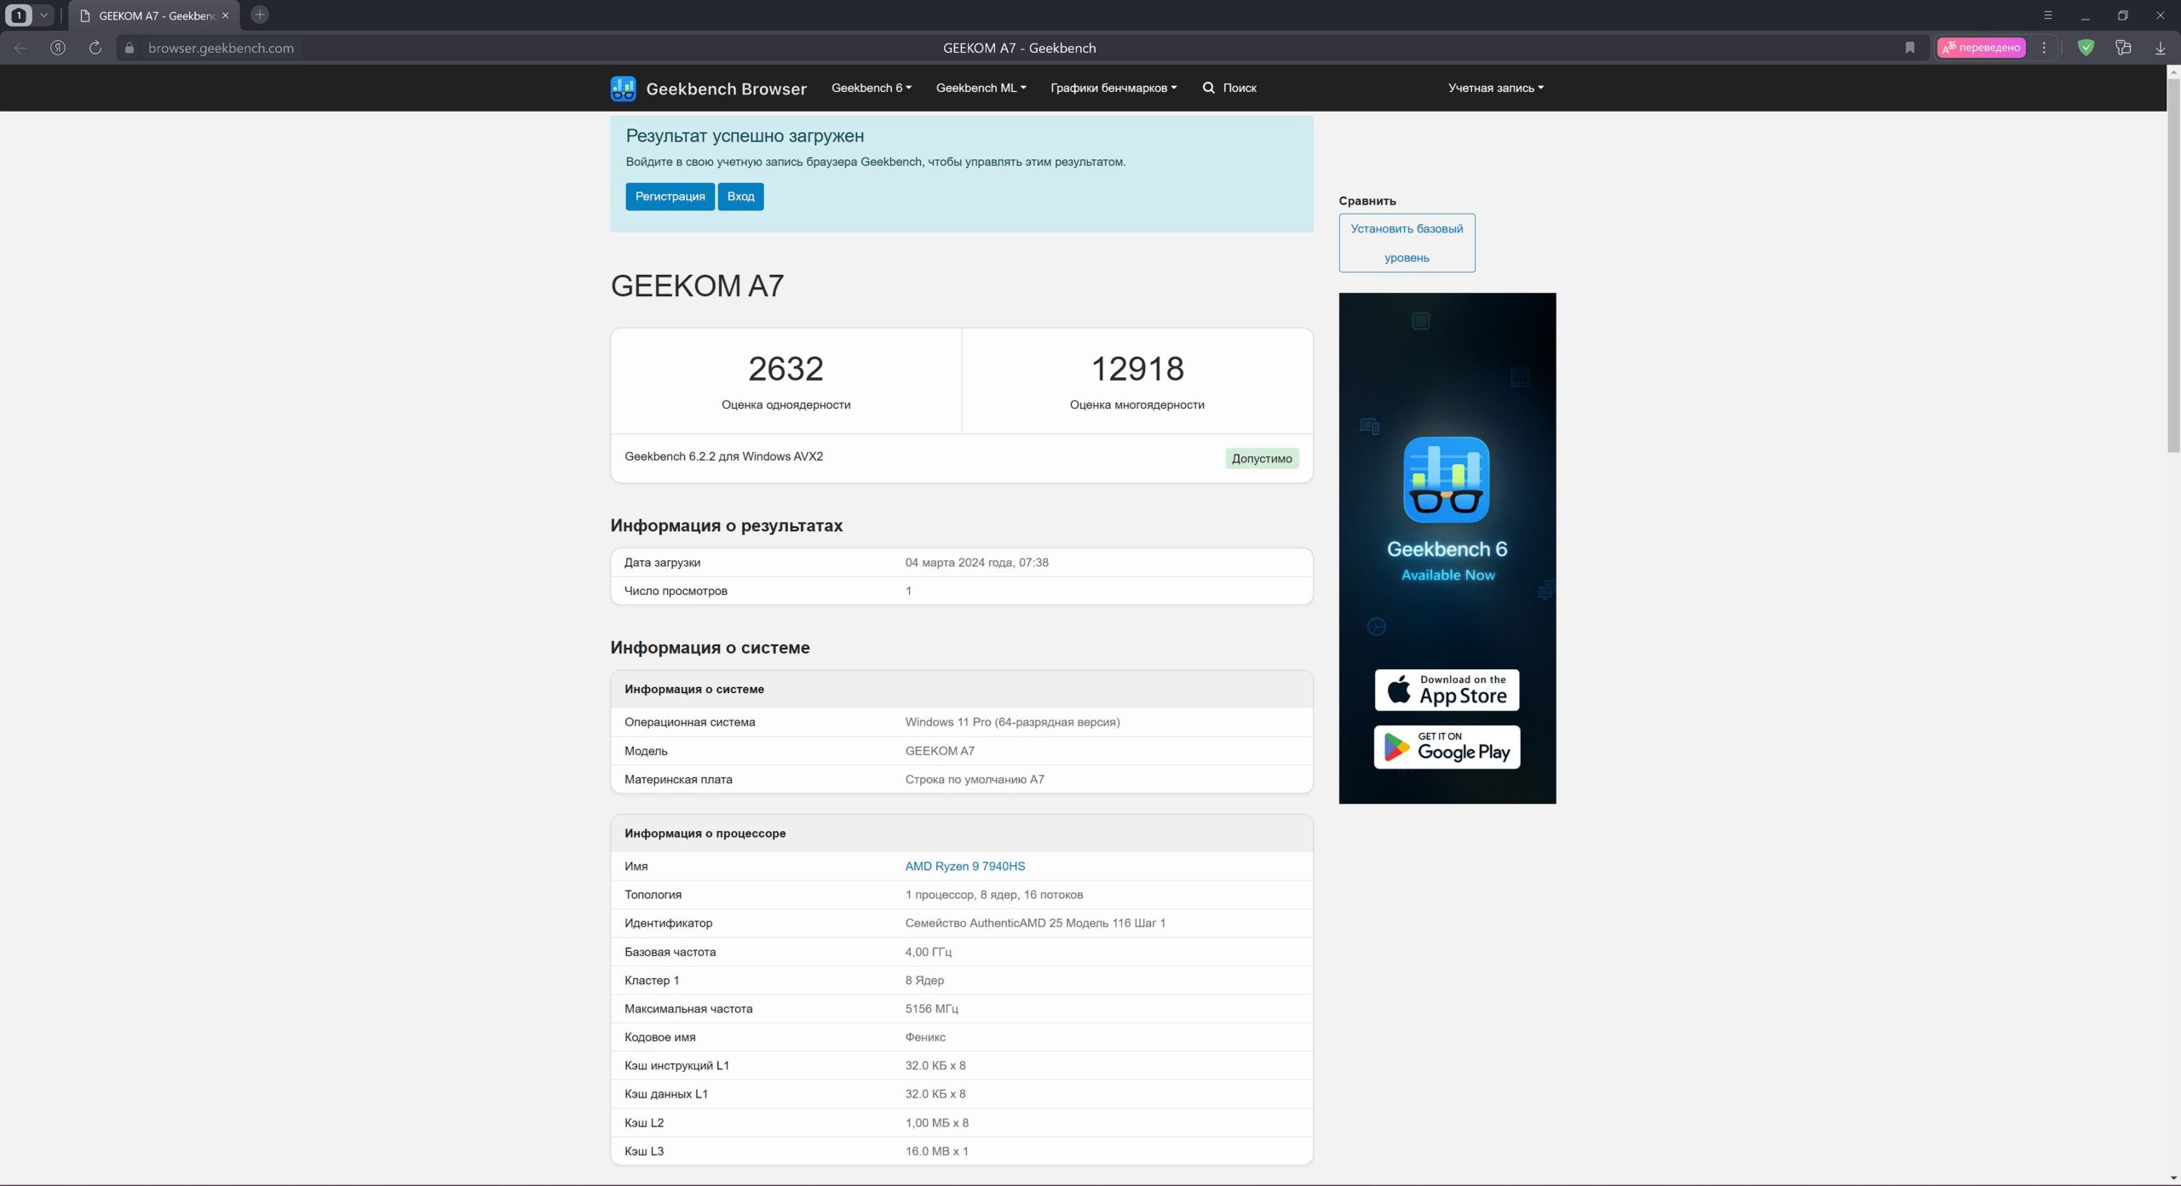The image size is (2181, 1186).
Task: Click the L2 cache value 1,00 МБ x 8
Action: click(x=936, y=1123)
